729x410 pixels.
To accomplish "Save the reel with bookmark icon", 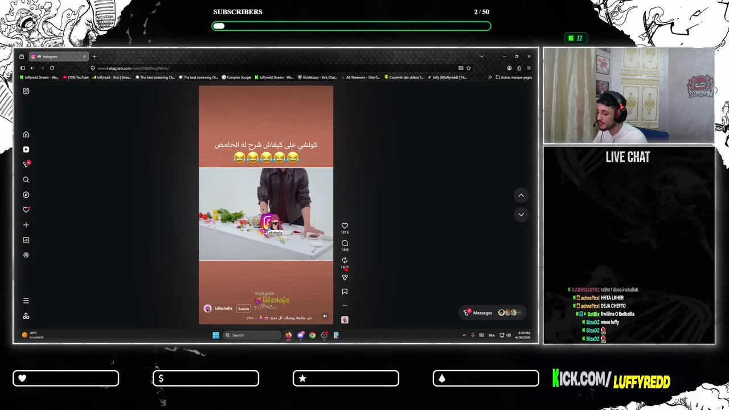I will (x=345, y=292).
